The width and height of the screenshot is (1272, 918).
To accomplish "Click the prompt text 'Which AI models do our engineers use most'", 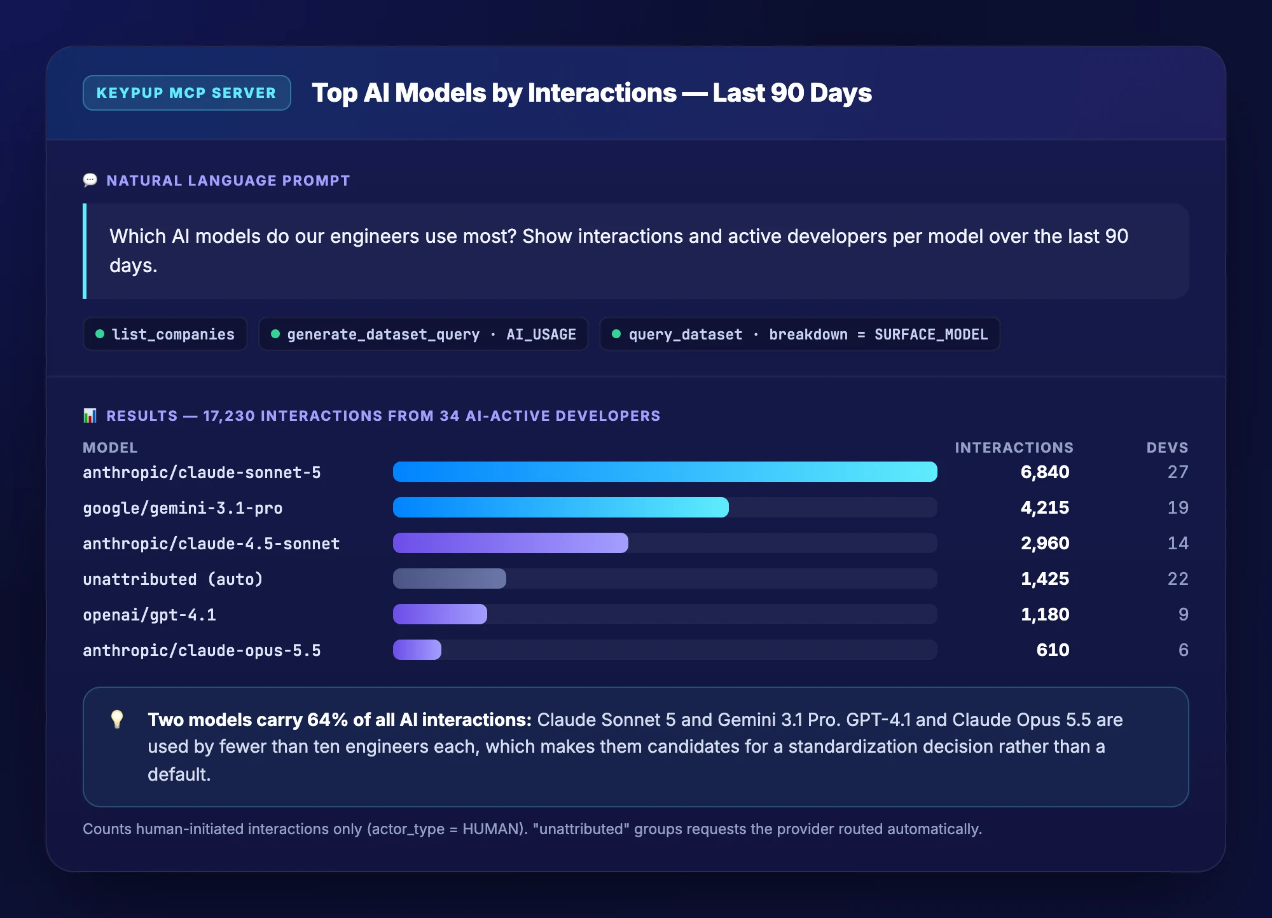I will 313,236.
